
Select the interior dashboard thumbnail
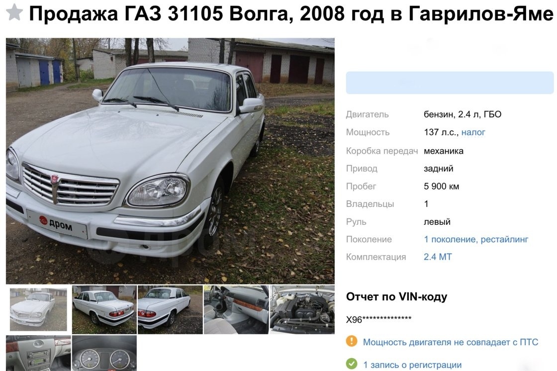[x=236, y=309]
